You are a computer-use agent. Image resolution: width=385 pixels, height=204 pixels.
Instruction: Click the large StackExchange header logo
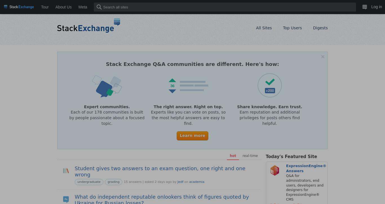pyautogui.click(x=89, y=26)
